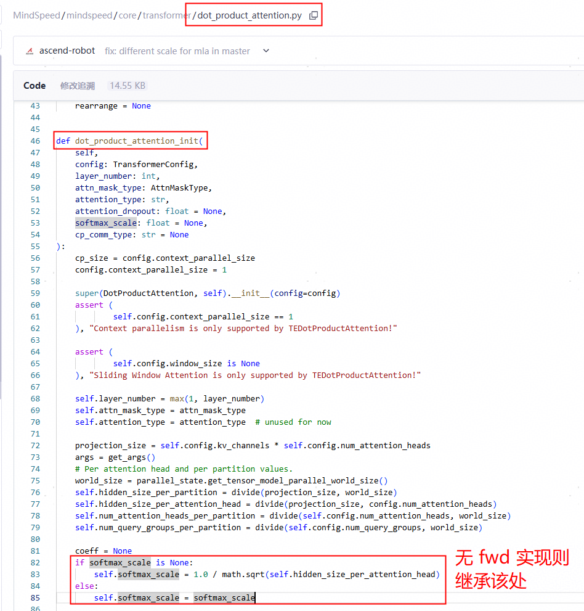
Task: Click 'if softmax_scale is None:' line
Action: (134, 563)
